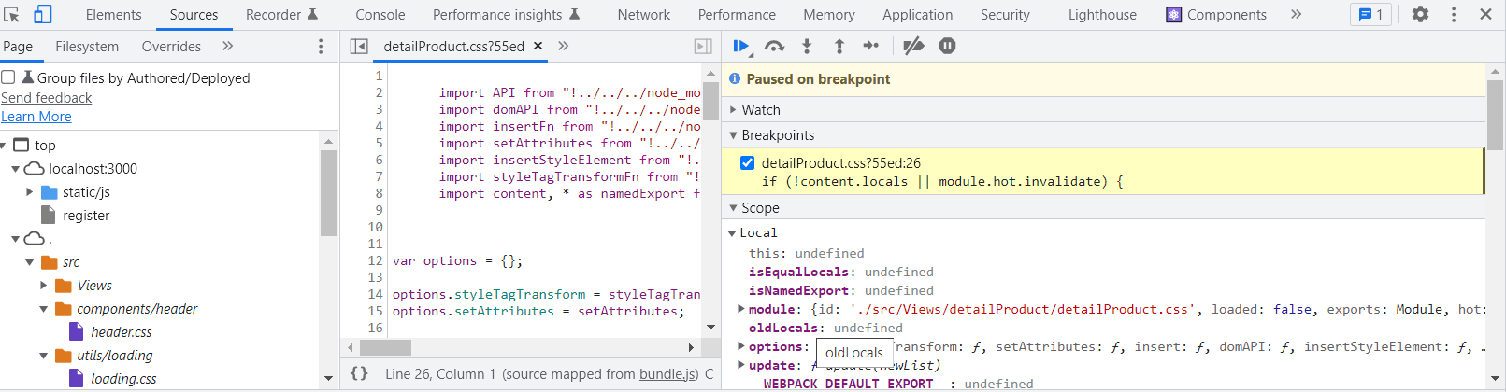Deactivate breakpoints icon

[x=913, y=46]
